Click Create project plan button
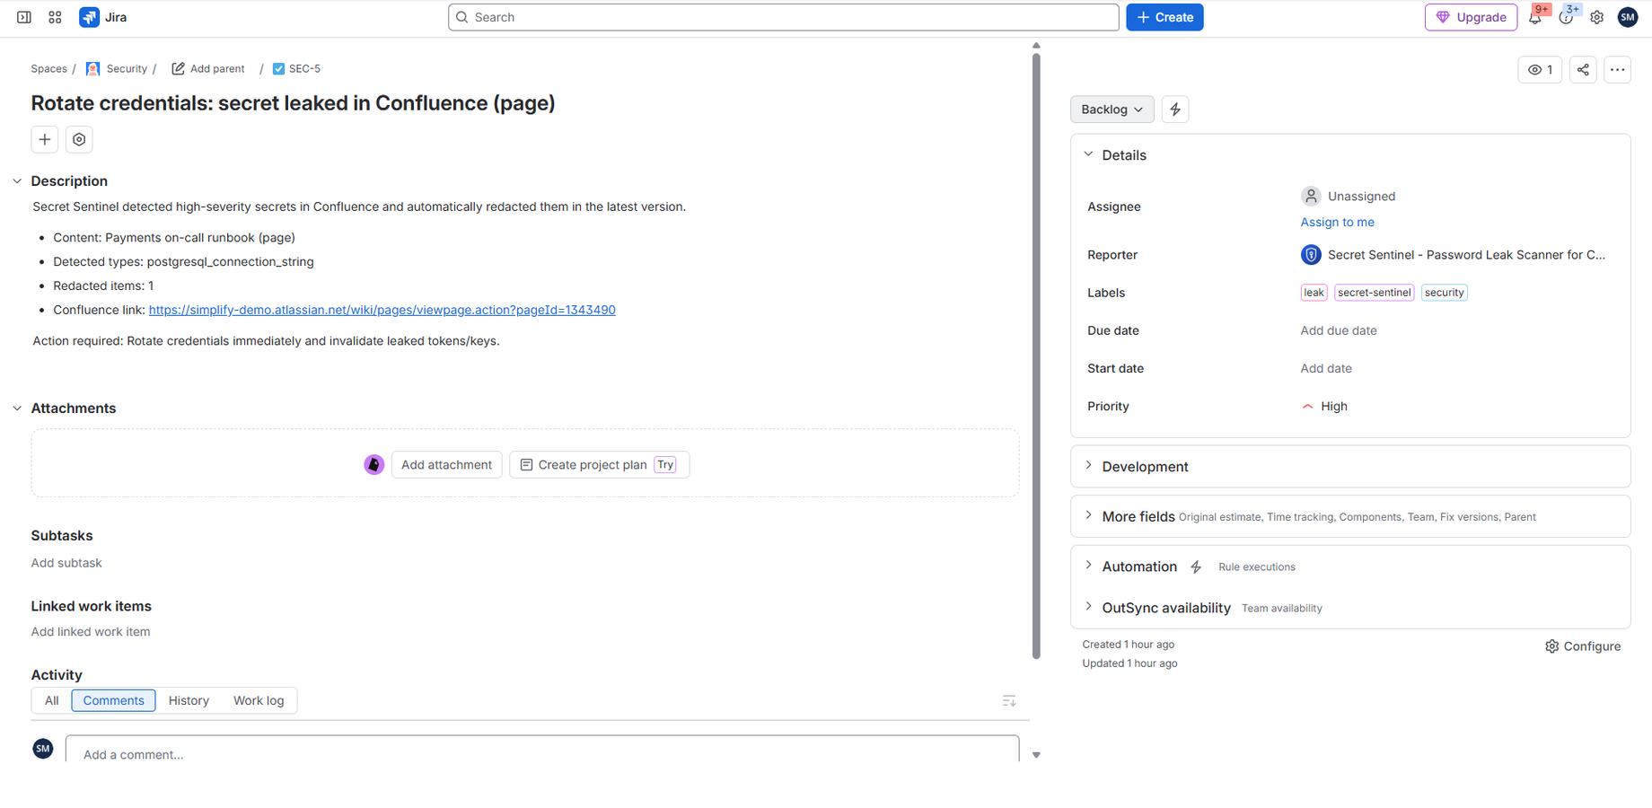Viewport: 1652px width, 808px height. tap(599, 464)
